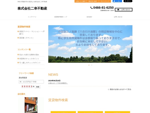Open the 最近見た物件 recently viewed button
The width and height of the screenshot is (150, 113).
pyautogui.click(x=93, y=1)
